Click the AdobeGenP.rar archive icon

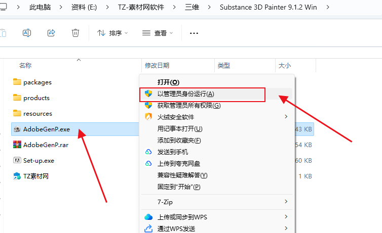click(17, 145)
